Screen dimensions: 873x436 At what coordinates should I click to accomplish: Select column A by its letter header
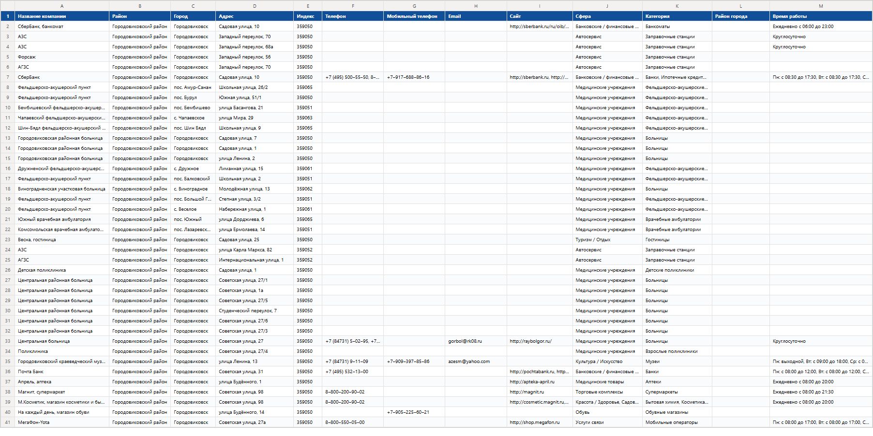(x=62, y=6)
